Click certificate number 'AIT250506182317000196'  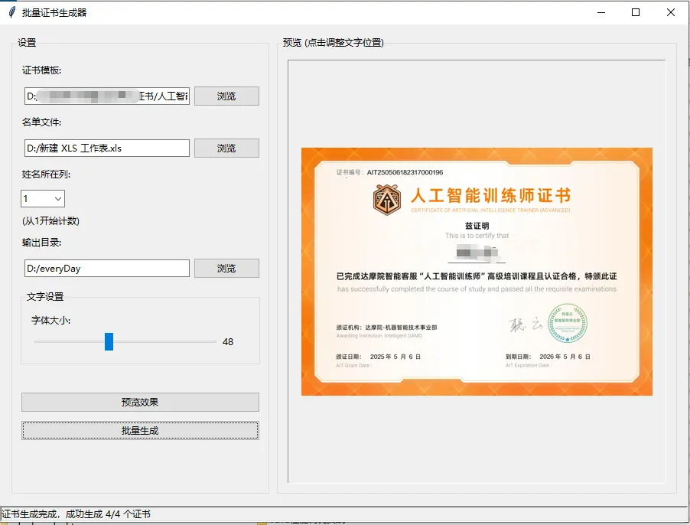click(405, 172)
